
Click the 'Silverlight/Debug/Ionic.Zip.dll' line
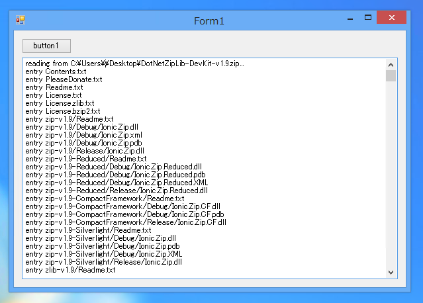101,238
